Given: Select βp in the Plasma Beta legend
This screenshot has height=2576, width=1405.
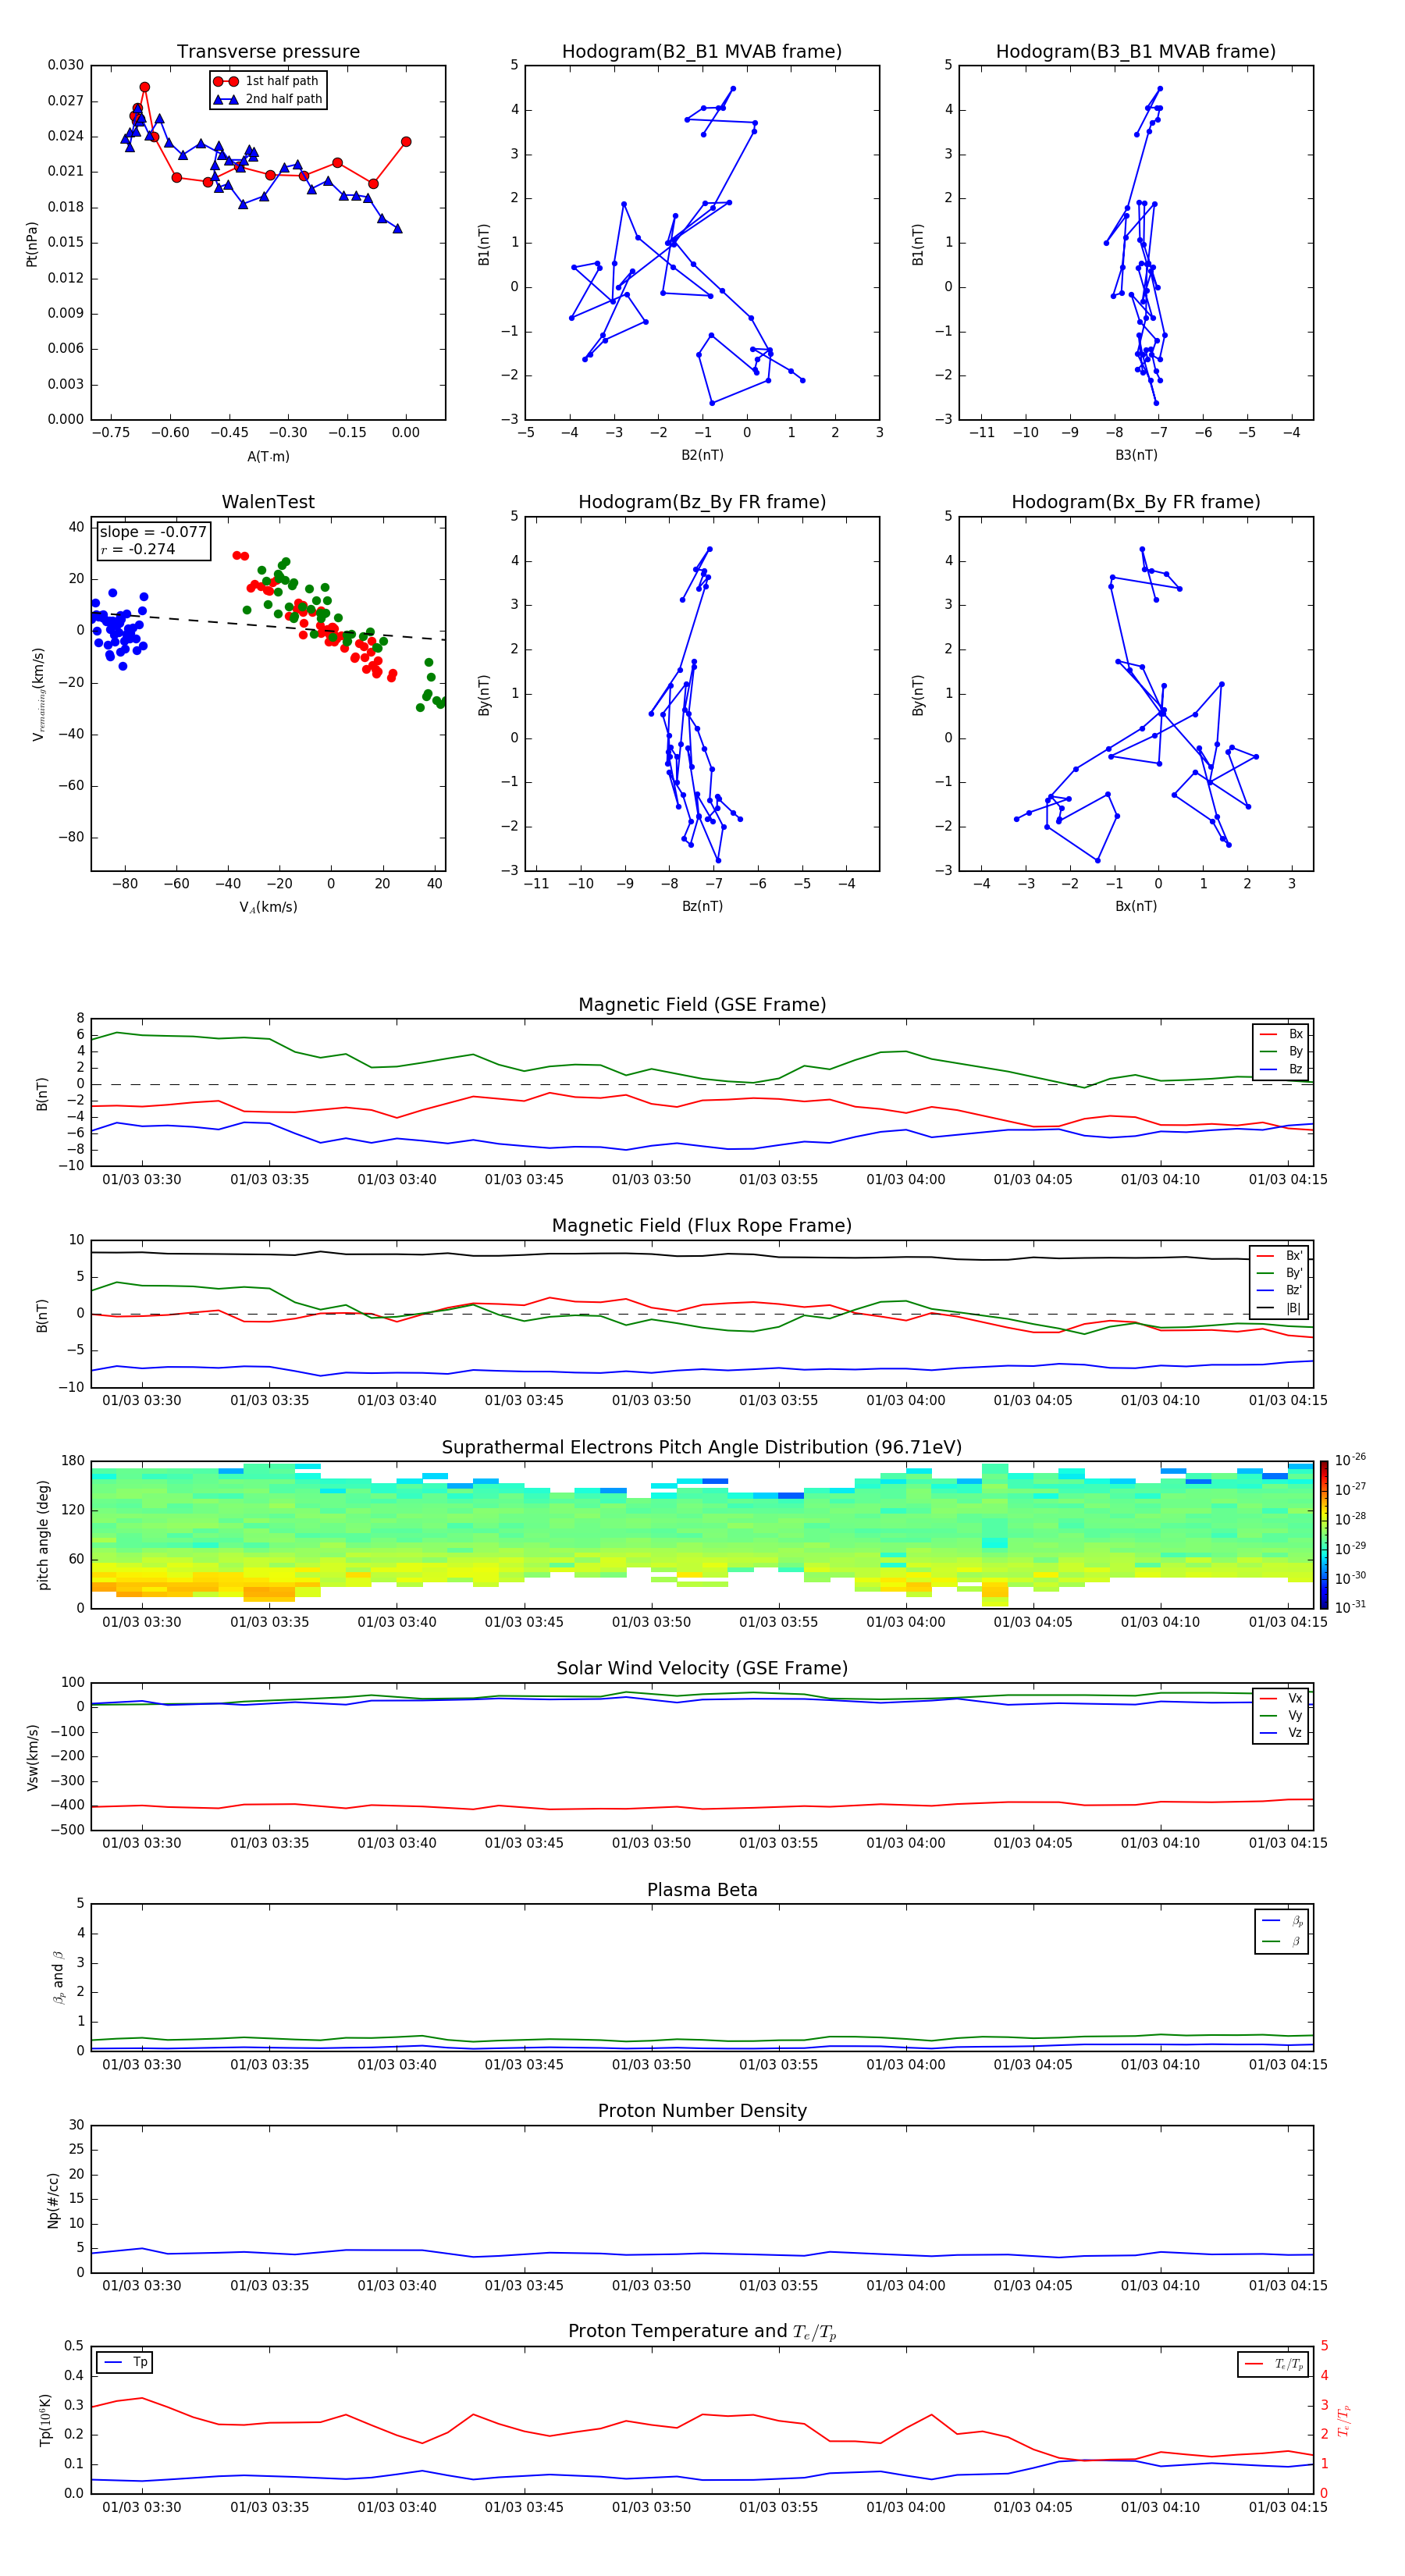Looking at the screenshot, I should (x=1283, y=1921).
